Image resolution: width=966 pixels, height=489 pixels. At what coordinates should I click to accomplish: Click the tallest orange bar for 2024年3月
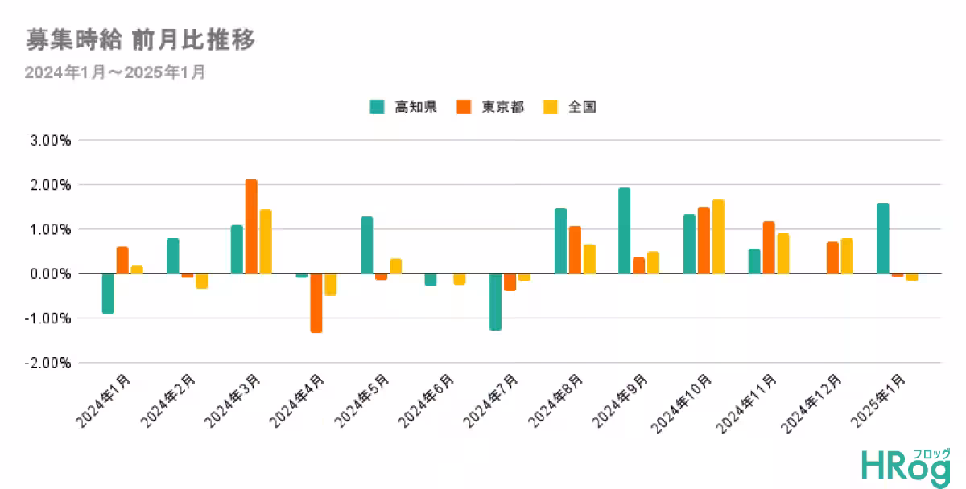point(251,227)
